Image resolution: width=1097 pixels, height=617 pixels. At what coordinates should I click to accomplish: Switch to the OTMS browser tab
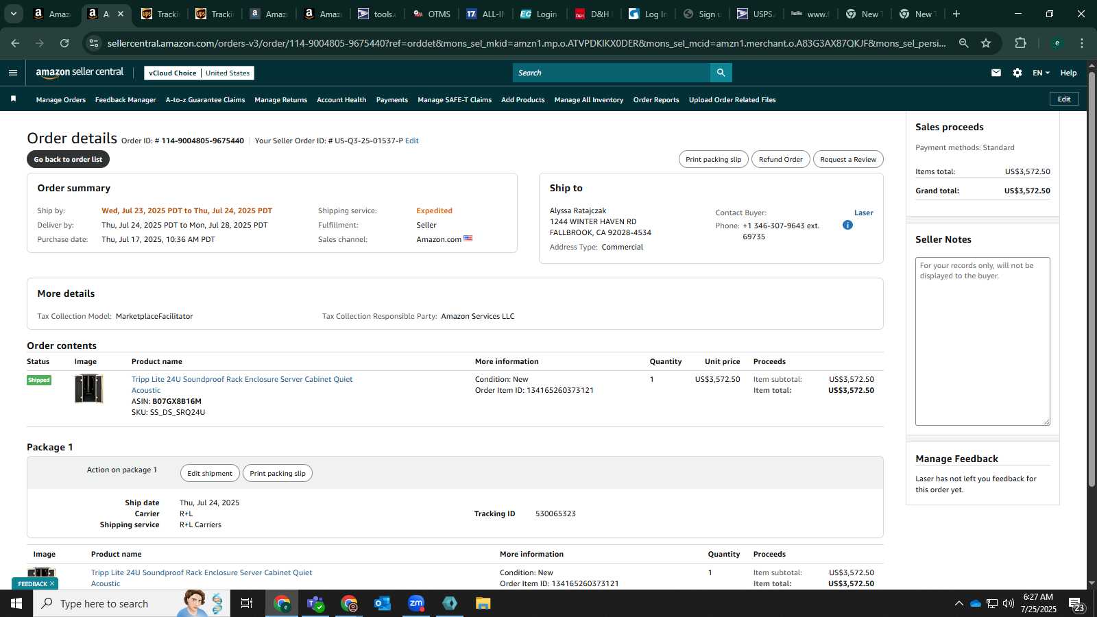(432, 14)
